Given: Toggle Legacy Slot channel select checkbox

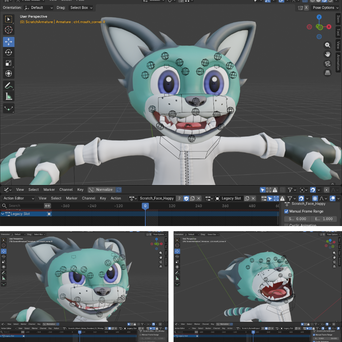Looking at the screenshot, I should [x=49, y=214].
